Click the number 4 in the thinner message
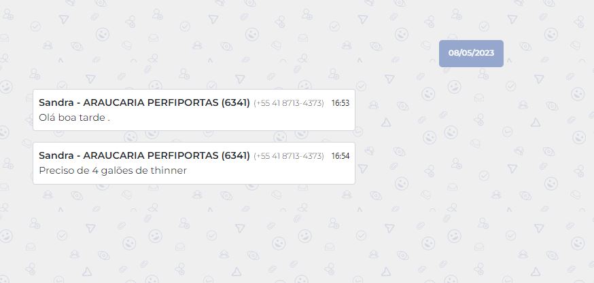The height and width of the screenshot is (283, 594). pos(92,170)
